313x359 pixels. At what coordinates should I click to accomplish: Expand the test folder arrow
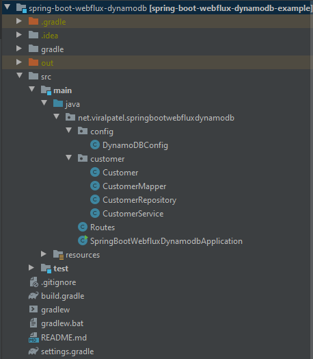31,268
